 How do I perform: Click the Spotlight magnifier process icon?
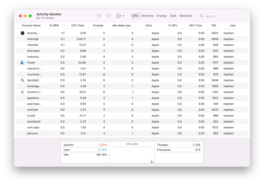(x=23, y=80)
